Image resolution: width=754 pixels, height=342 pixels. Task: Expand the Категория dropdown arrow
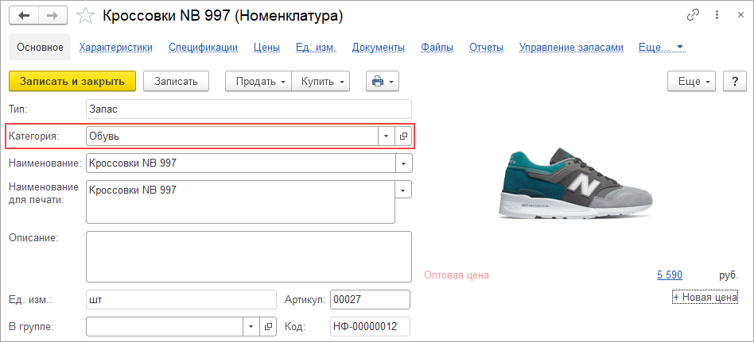pyautogui.click(x=386, y=136)
